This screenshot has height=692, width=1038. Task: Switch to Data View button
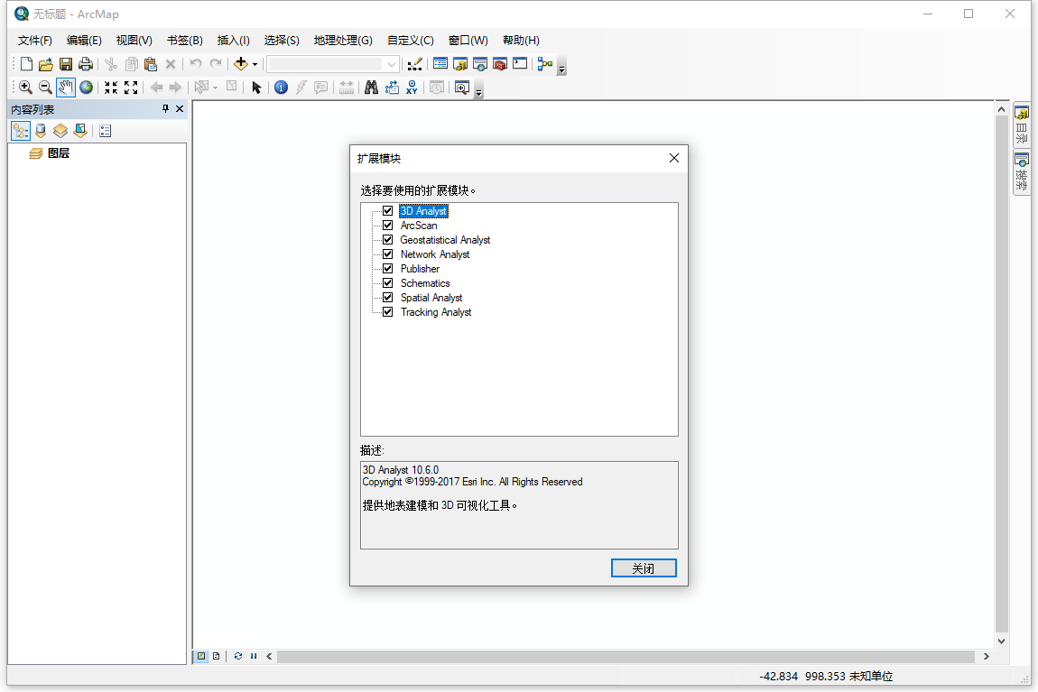click(x=201, y=656)
